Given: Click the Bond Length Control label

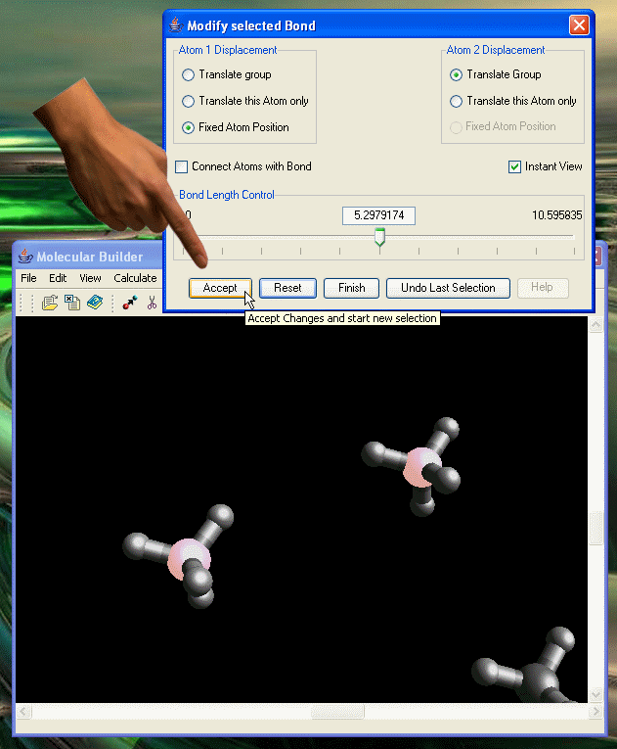Looking at the screenshot, I should click(227, 195).
